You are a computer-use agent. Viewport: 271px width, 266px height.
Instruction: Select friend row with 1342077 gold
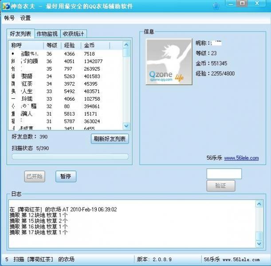tap(66, 61)
